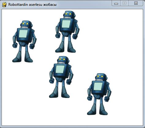Minimize the Robottardin aserlesu window
This screenshot has width=145, height=128.
(116, 3)
